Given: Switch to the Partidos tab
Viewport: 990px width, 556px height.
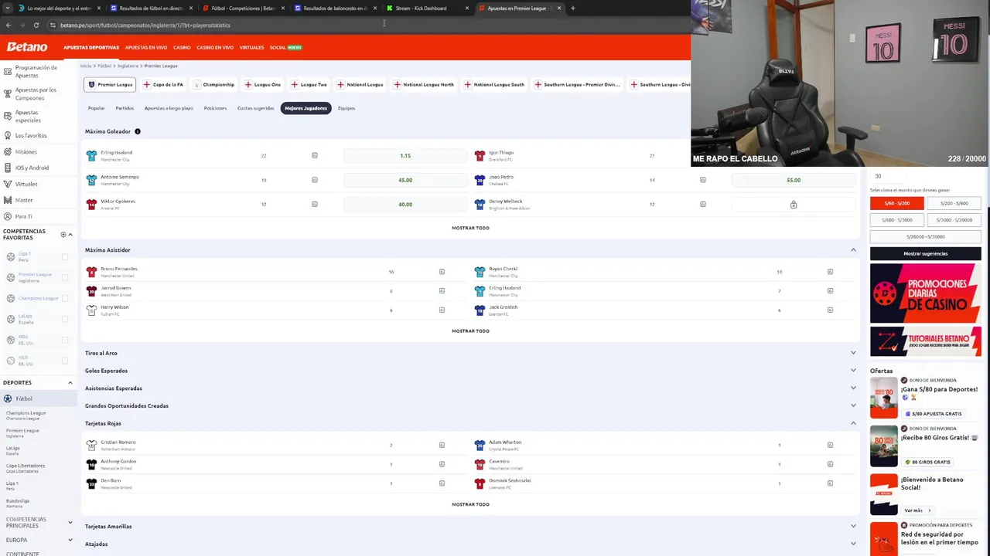Looking at the screenshot, I should click(125, 108).
